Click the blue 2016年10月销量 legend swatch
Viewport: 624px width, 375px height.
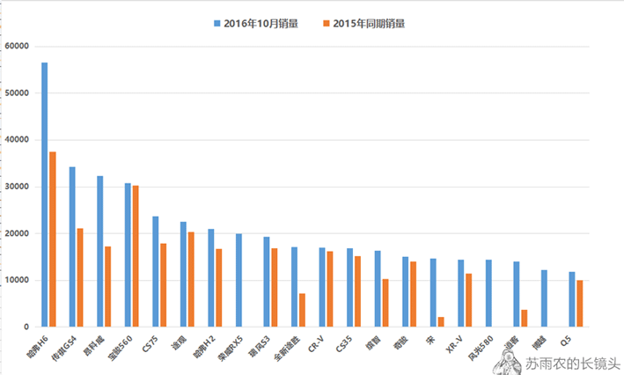pyautogui.click(x=217, y=24)
